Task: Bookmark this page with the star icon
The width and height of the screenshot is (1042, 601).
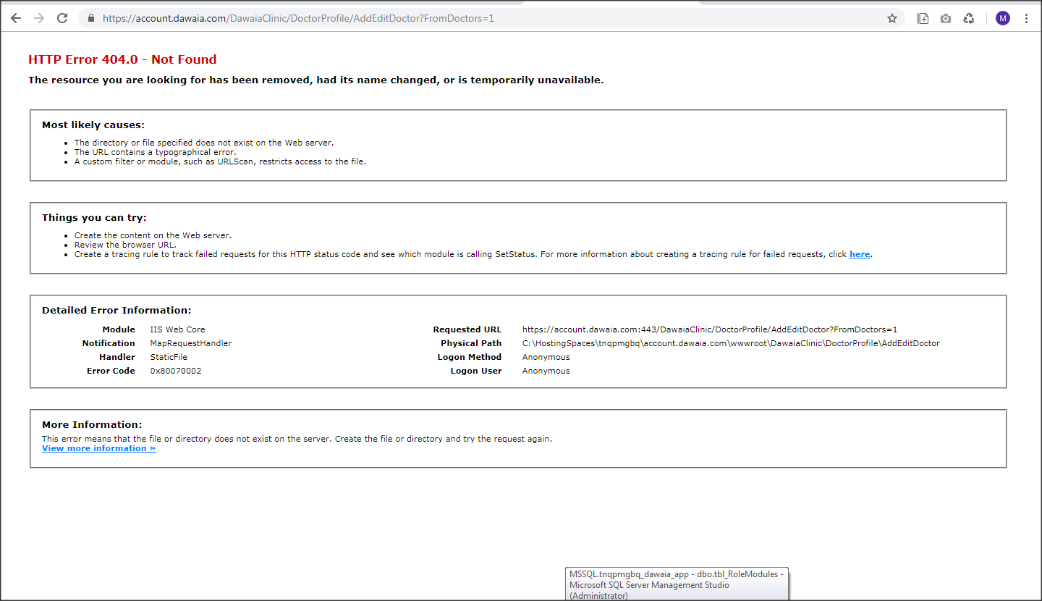Action: 891,18
